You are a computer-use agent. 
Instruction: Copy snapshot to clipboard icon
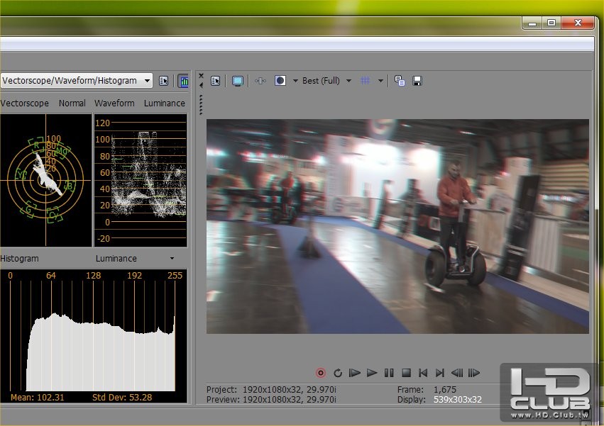(x=400, y=81)
